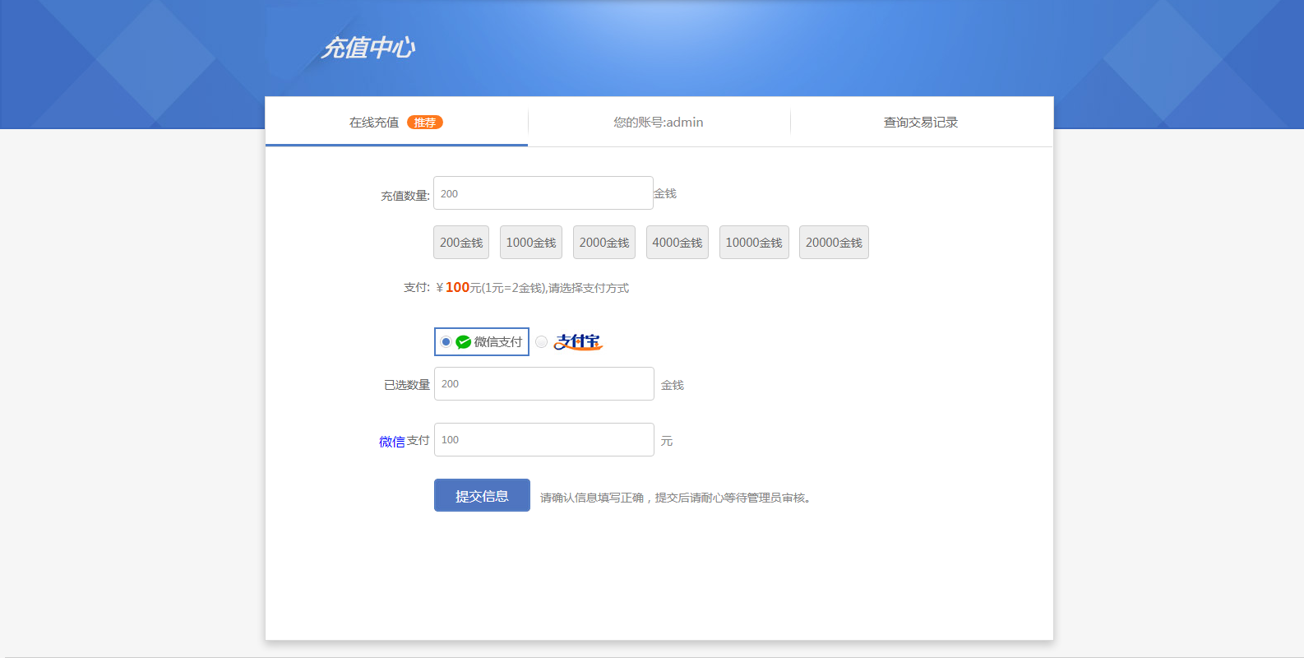Viewport: 1304px width, 658px height.
Task: Choose the 200金钱 preset amount
Action: click(461, 243)
